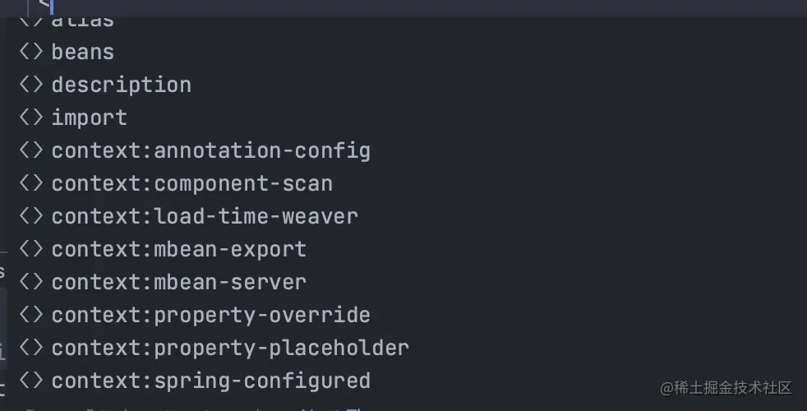
Task: Click the tag icon for context:mbean-export
Action: click(30, 249)
